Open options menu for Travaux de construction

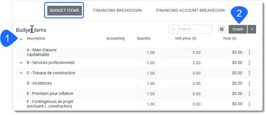pos(249,73)
